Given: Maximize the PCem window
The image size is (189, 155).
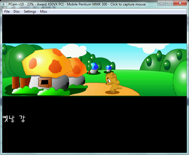Looking at the screenshot, I should click(169, 3).
